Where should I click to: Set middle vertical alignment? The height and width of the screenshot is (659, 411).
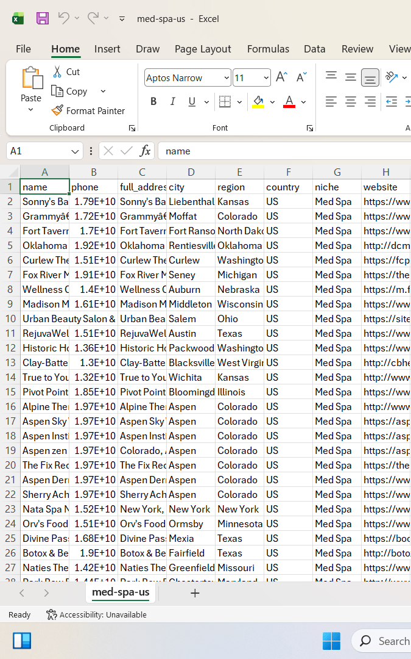pyautogui.click(x=351, y=77)
